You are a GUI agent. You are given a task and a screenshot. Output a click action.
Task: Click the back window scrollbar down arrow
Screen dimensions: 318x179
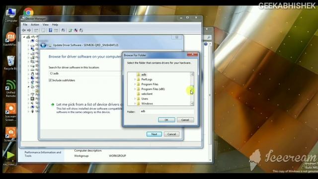tap(210, 160)
